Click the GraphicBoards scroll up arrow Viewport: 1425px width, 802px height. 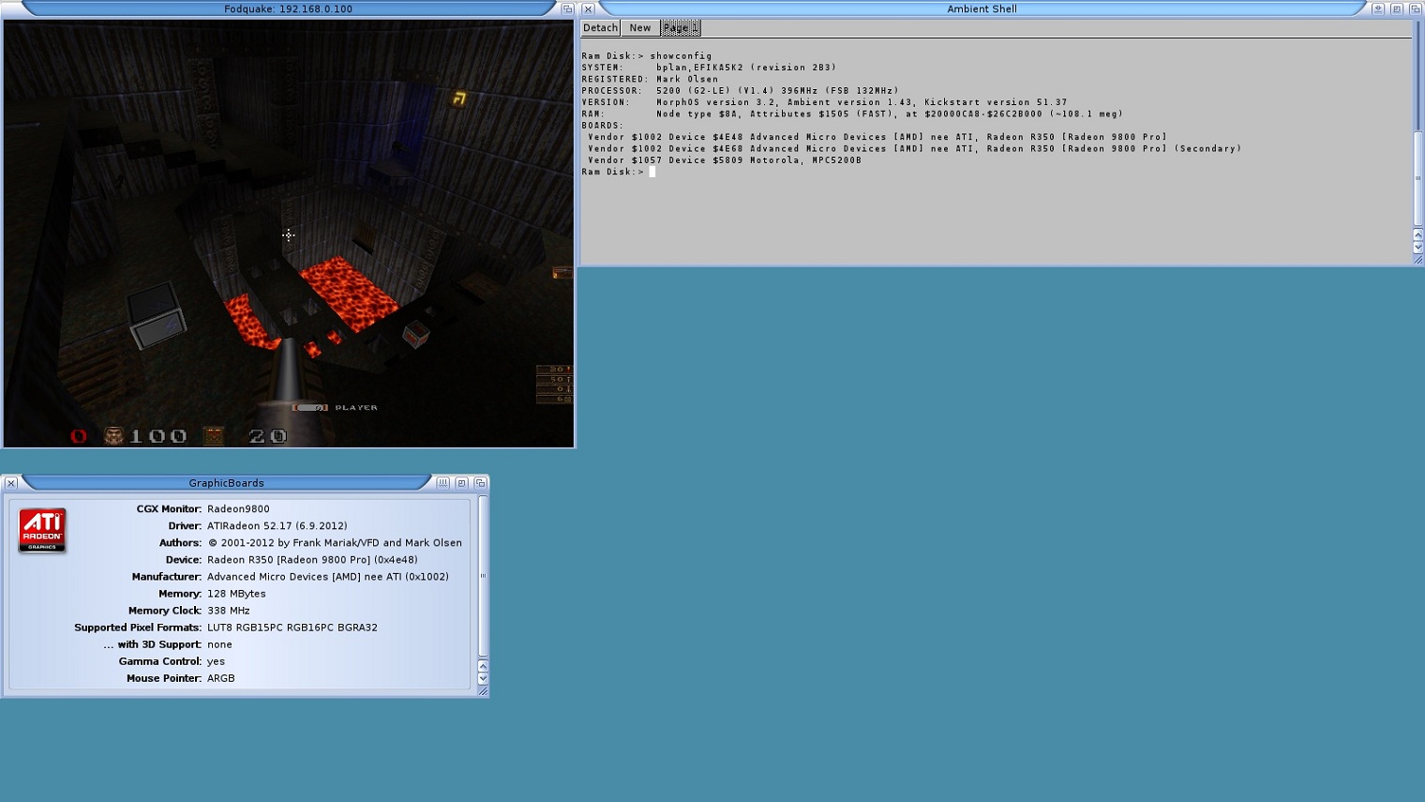tap(483, 666)
